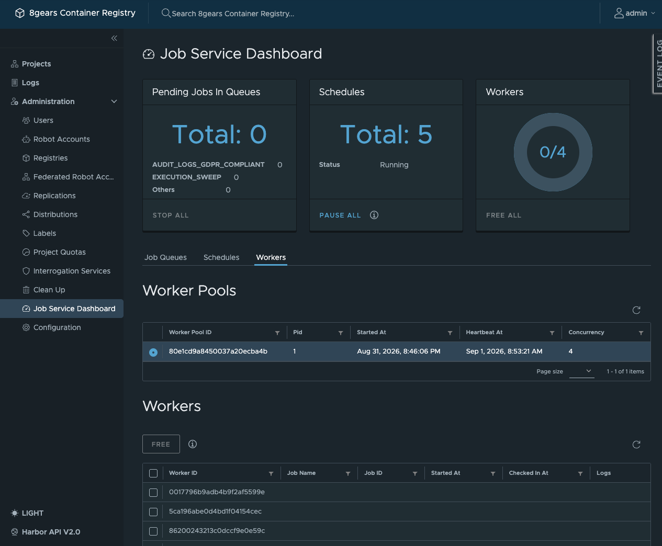Image resolution: width=662 pixels, height=546 pixels.
Task: Collapse the Administration section chevron
Action: [114, 101]
